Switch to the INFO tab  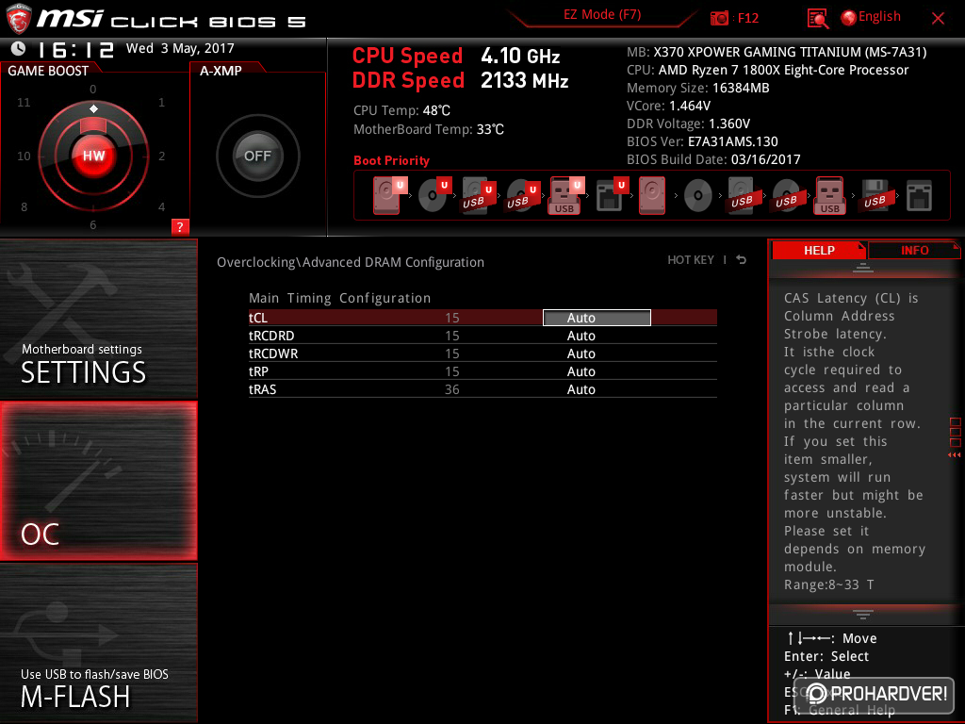pos(914,250)
